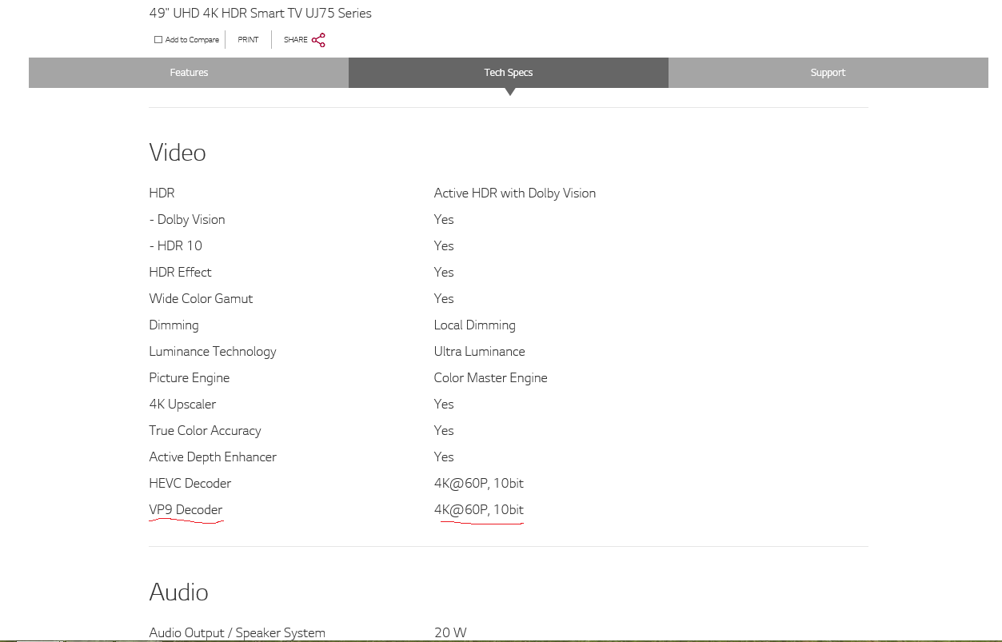Click the SHARE text label

pos(295,40)
